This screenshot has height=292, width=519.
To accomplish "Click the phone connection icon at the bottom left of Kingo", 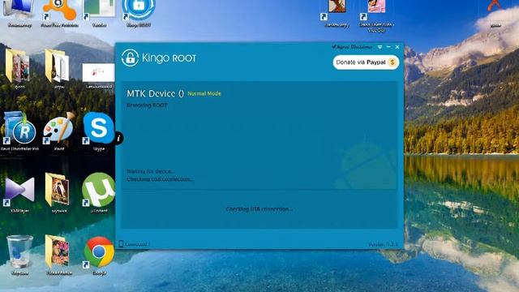I will [x=121, y=244].
